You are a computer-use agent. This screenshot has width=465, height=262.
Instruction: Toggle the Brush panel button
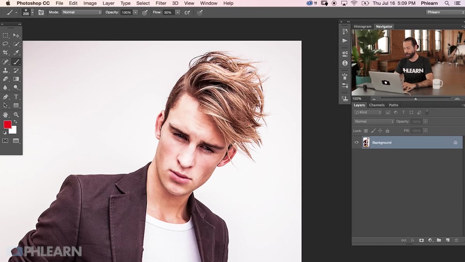tap(41, 12)
